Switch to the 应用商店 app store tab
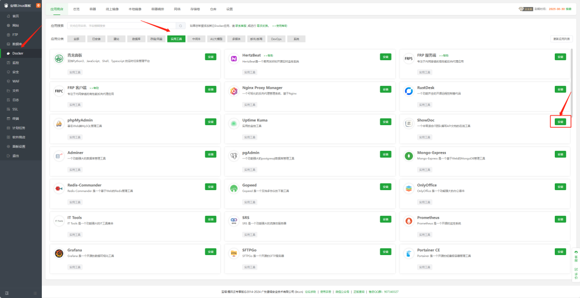This screenshot has height=298, width=580. pyautogui.click(x=56, y=9)
